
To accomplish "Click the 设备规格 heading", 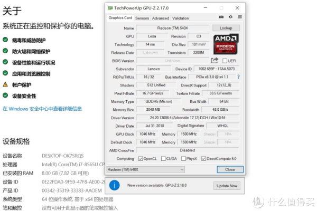I will 16,141.
